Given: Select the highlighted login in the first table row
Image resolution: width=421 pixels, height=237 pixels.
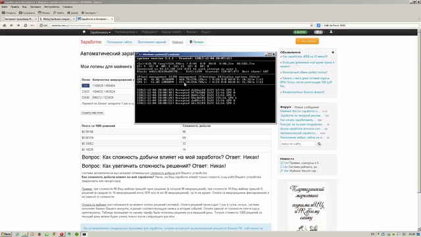Looking at the screenshot, I should click(x=86, y=86).
